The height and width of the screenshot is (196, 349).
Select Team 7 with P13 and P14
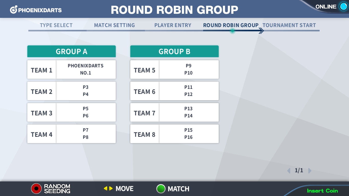pyautogui.click(x=175, y=112)
